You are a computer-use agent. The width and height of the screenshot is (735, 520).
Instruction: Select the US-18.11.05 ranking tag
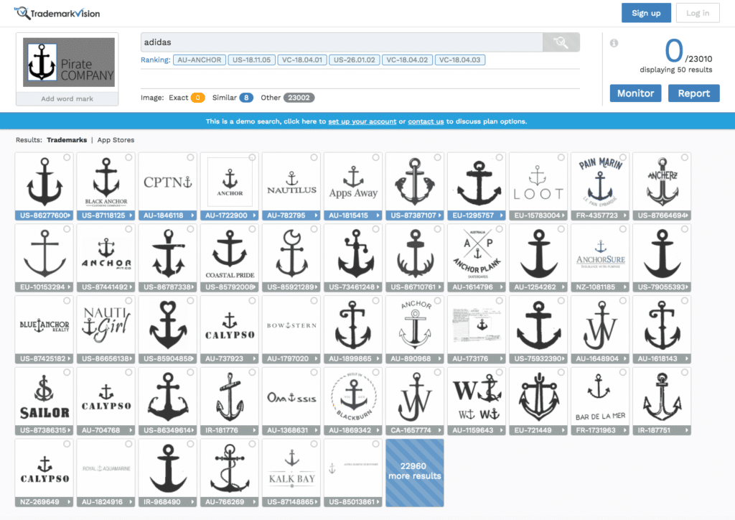pos(252,60)
